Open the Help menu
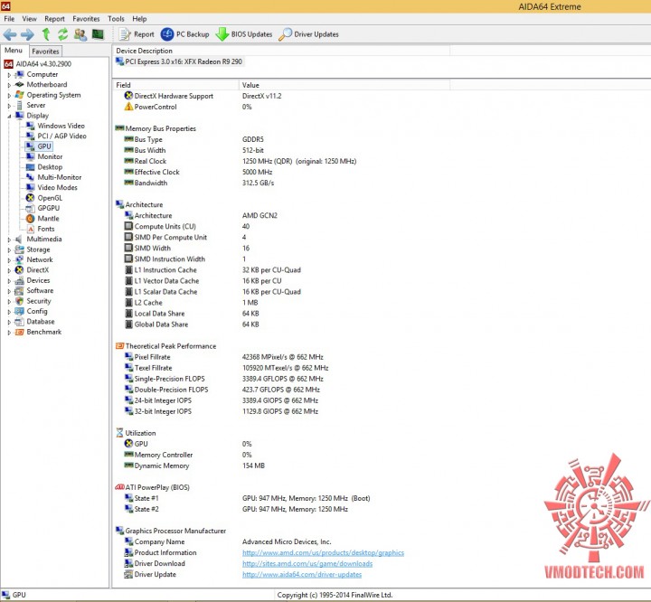This screenshot has height=602, width=651. (139, 19)
